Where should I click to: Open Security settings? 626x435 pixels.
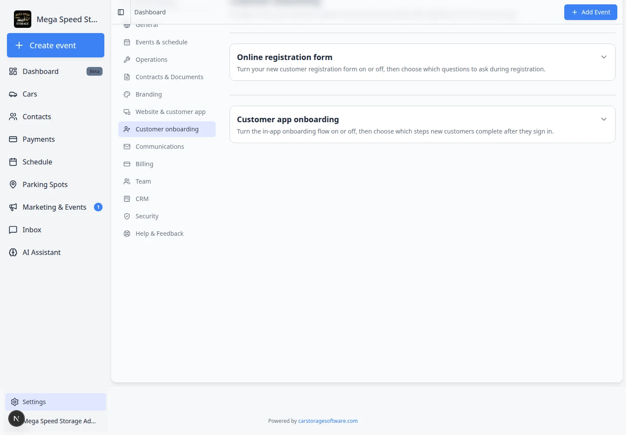(167, 216)
